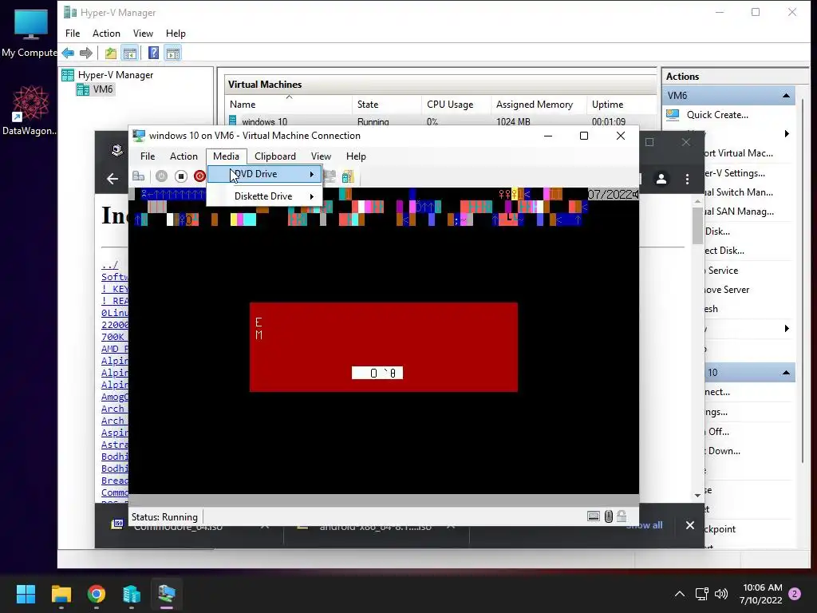This screenshot has width=817, height=613.
Task: Open the DataWagon desktop shortcut
Action: [30, 110]
